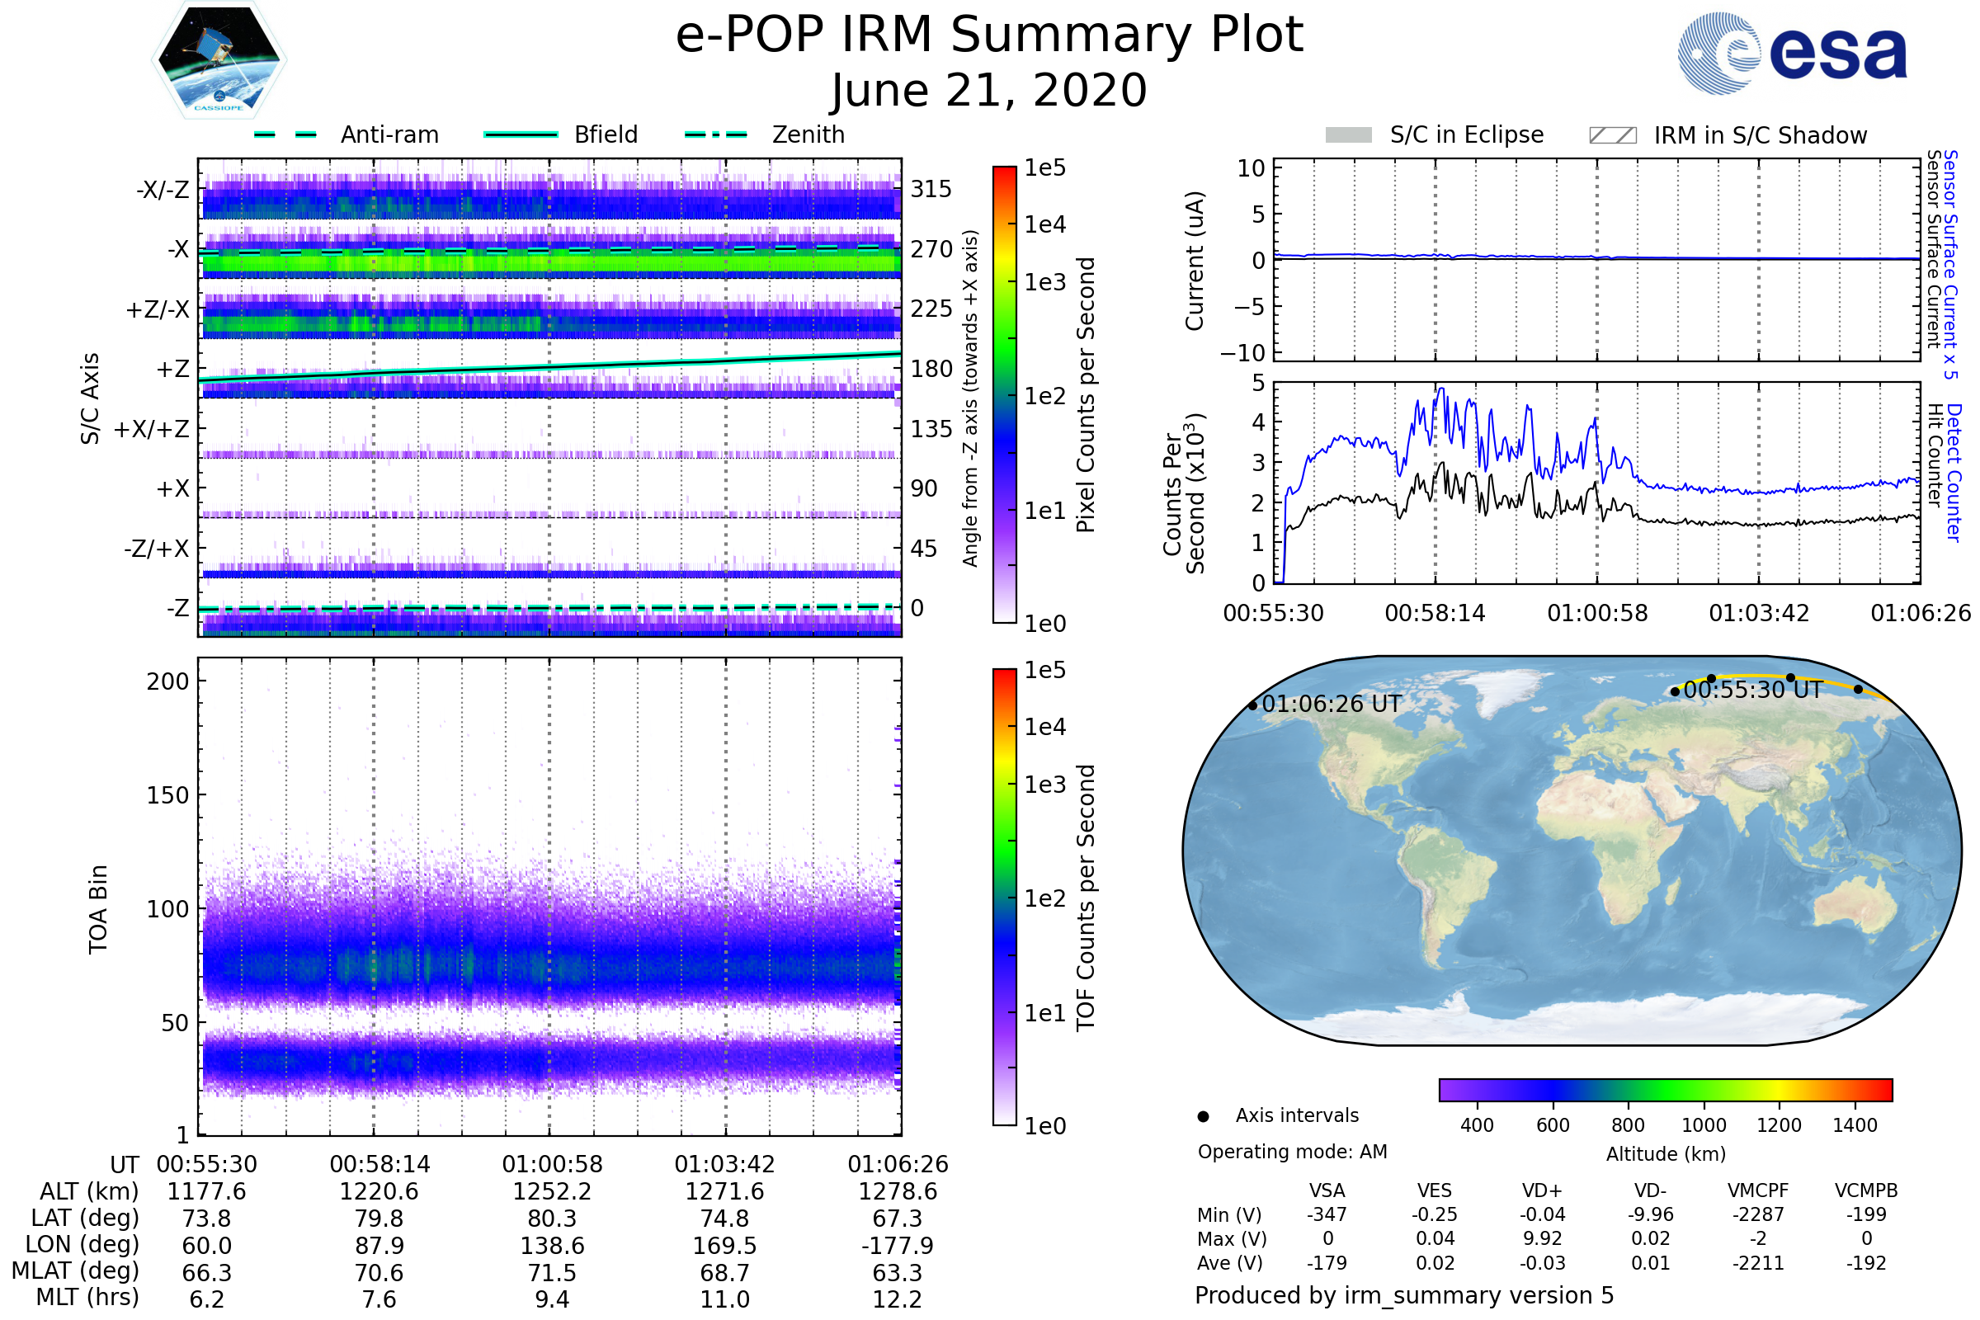Image resolution: width=1980 pixels, height=1320 pixels.
Task: Click the Axis intervals black dot legend
Action: coord(1203,1116)
